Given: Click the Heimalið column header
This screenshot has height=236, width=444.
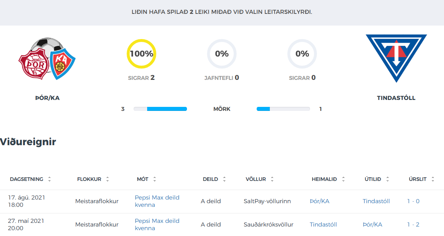Looking at the screenshot, I should point(324,179).
